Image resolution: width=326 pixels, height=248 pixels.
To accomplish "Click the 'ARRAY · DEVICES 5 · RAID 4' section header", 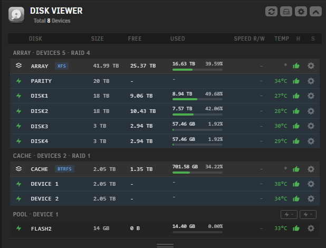I will click(x=51, y=53).
